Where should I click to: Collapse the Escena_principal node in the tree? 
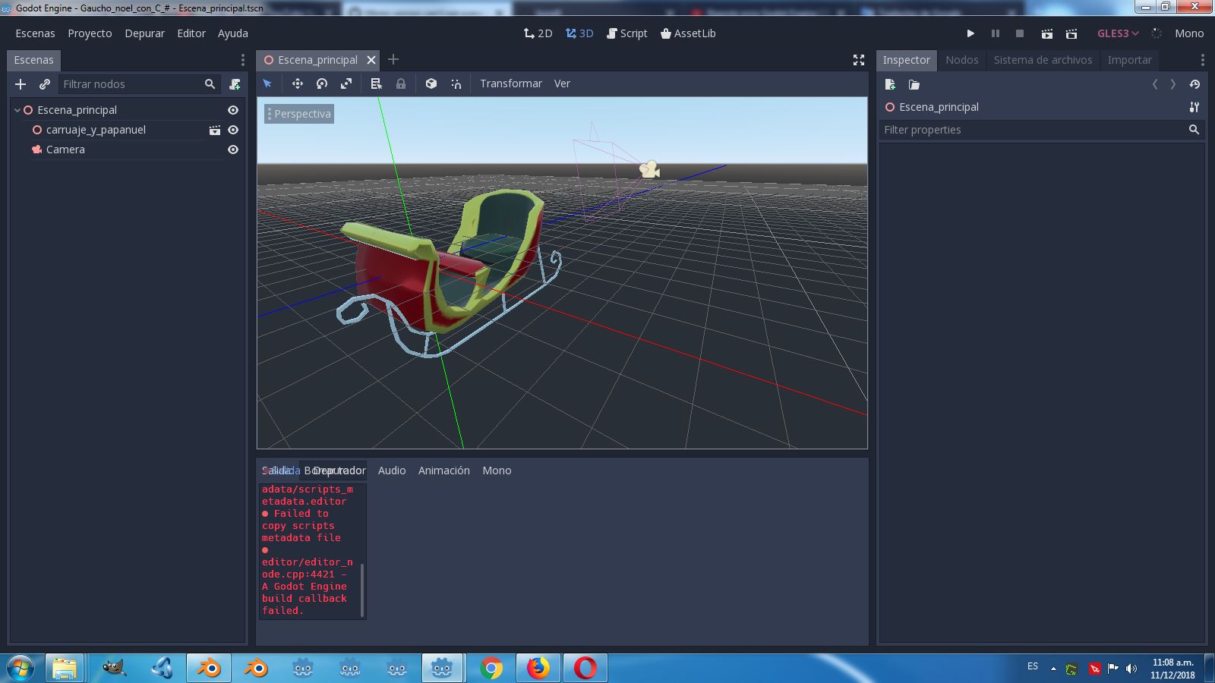[17, 109]
